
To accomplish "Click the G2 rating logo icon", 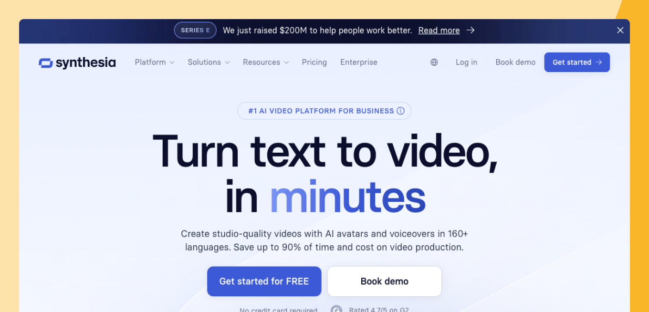I will coord(336,309).
